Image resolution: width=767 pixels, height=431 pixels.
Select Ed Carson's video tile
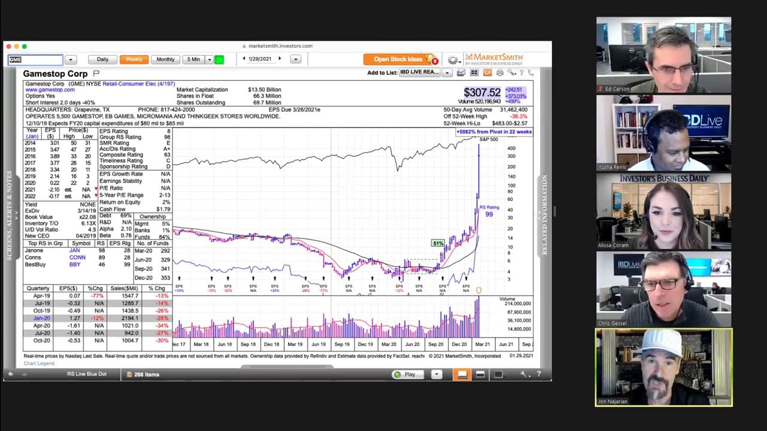tap(663, 55)
